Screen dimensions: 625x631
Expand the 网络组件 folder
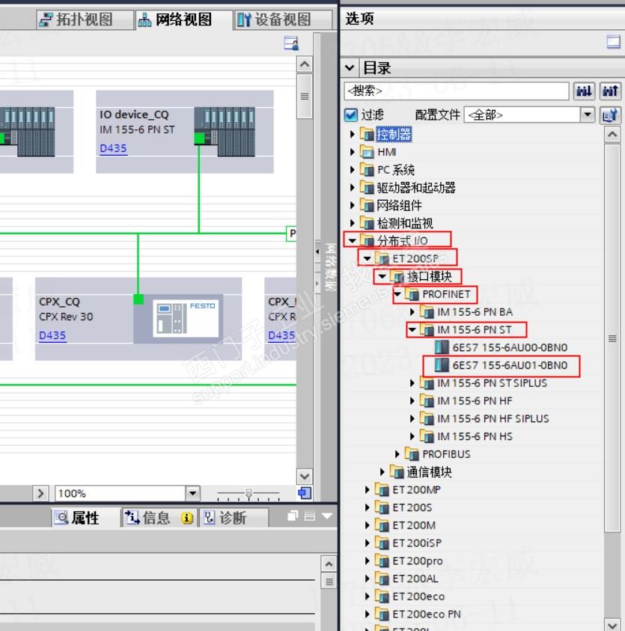point(352,205)
